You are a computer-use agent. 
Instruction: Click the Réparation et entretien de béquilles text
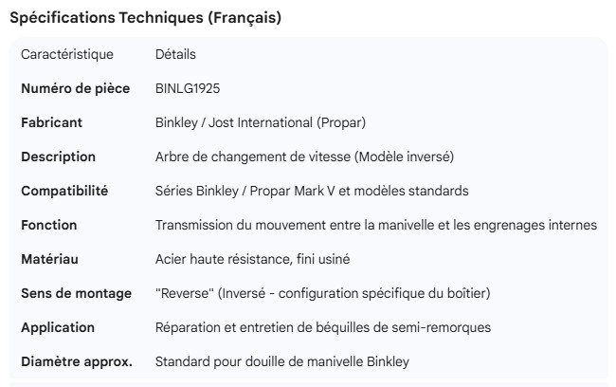tap(322, 328)
